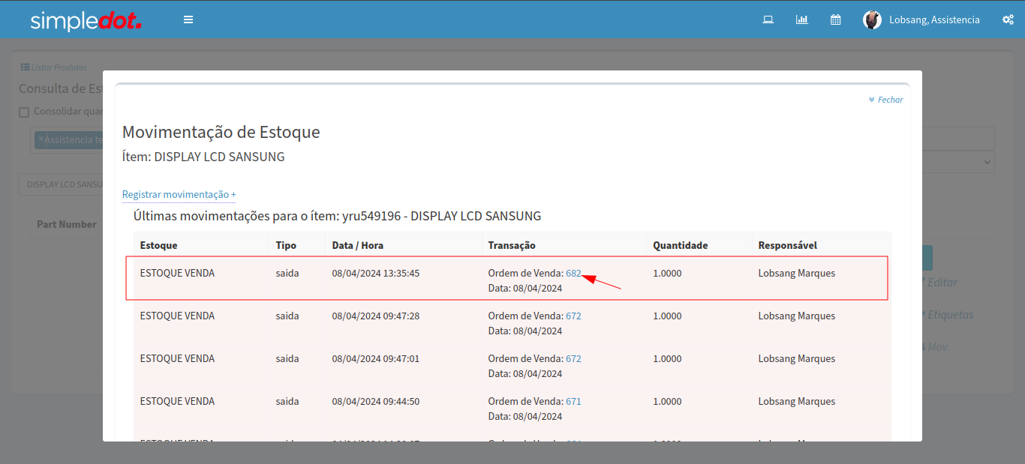Click the Etiquetas option
The image size is (1025, 464).
[x=949, y=315]
